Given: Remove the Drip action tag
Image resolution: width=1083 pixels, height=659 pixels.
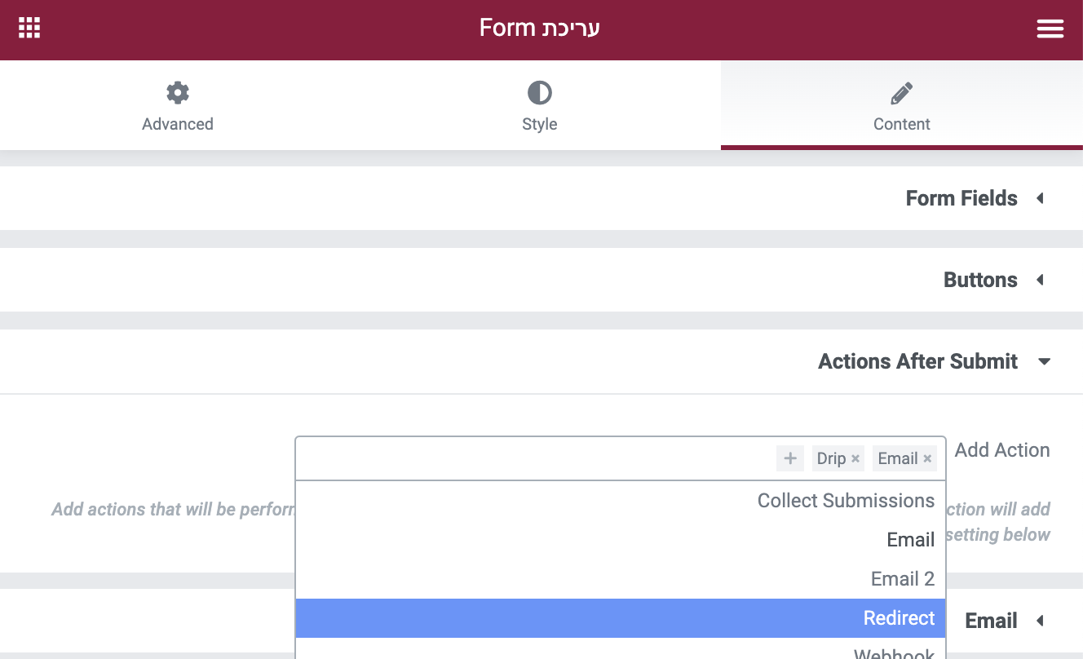Looking at the screenshot, I should 855,458.
